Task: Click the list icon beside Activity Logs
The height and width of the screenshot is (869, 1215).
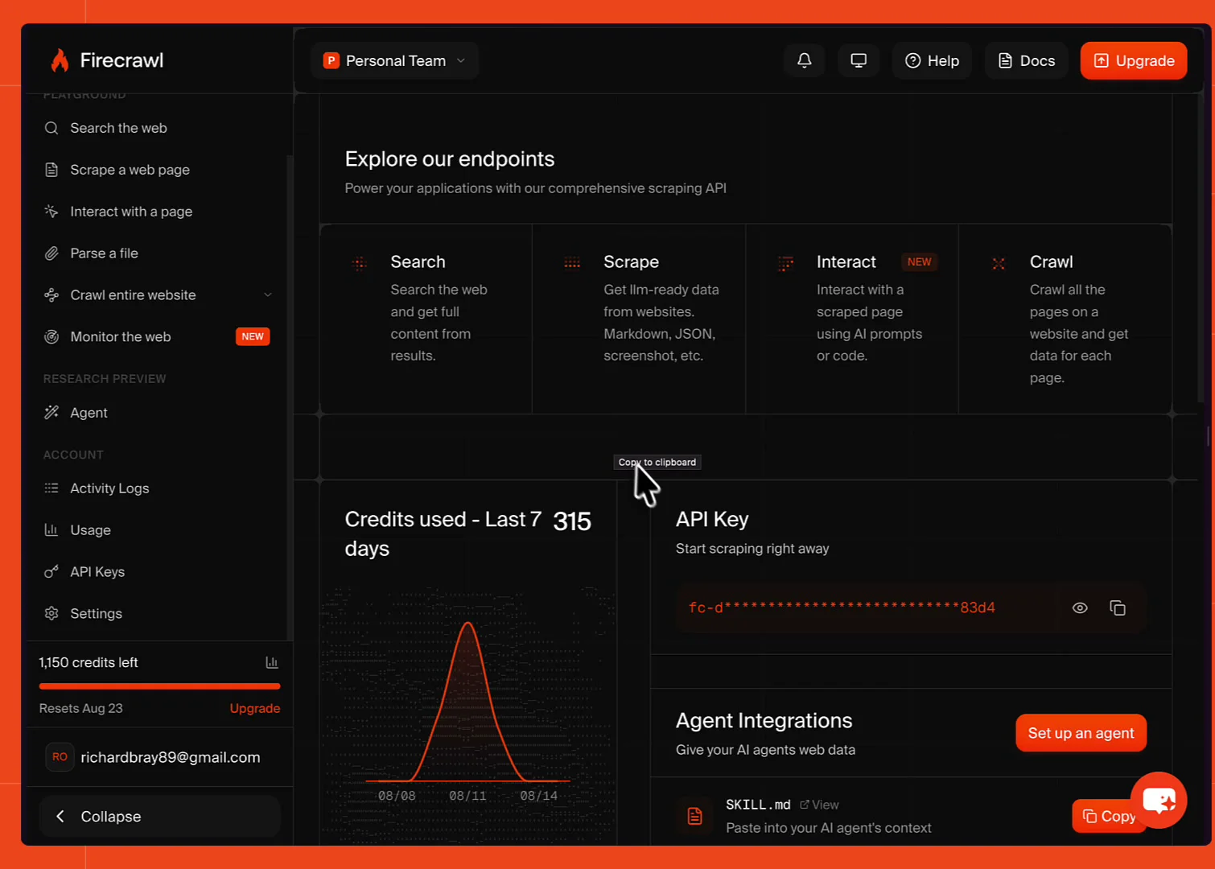Action: pos(51,488)
